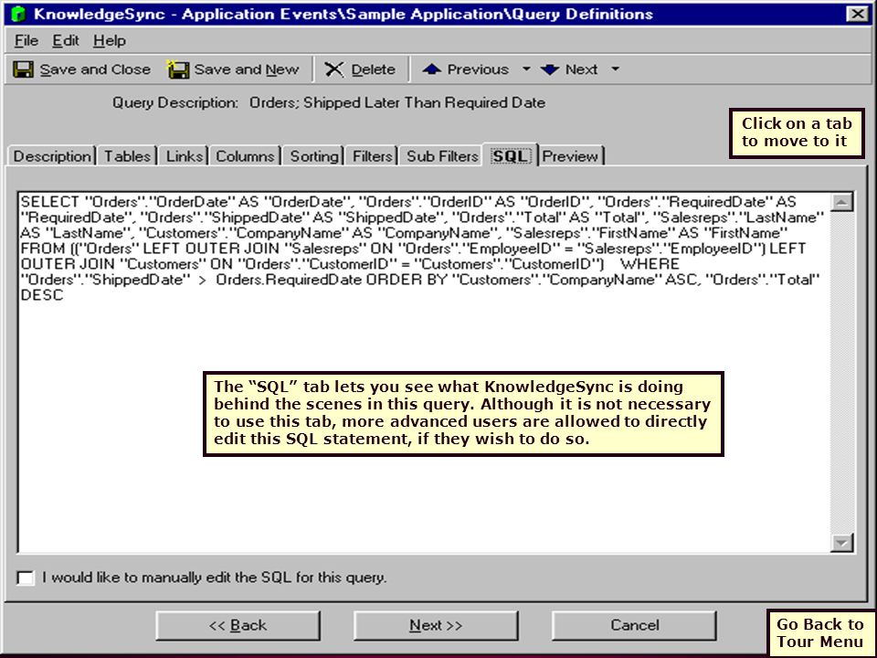Open the dropdown arrow beside Previous
The height and width of the screenshot is (658, 877).
(x=526, y=69)
